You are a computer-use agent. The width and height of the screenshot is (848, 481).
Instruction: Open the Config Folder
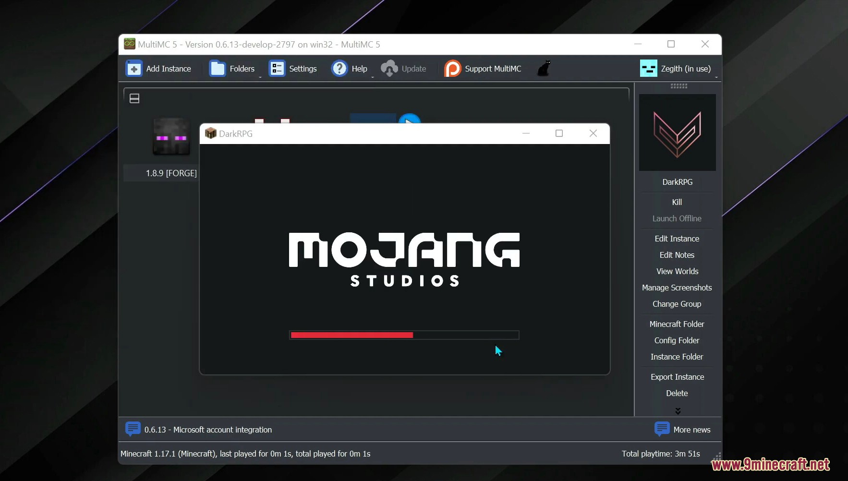[677, 340]
